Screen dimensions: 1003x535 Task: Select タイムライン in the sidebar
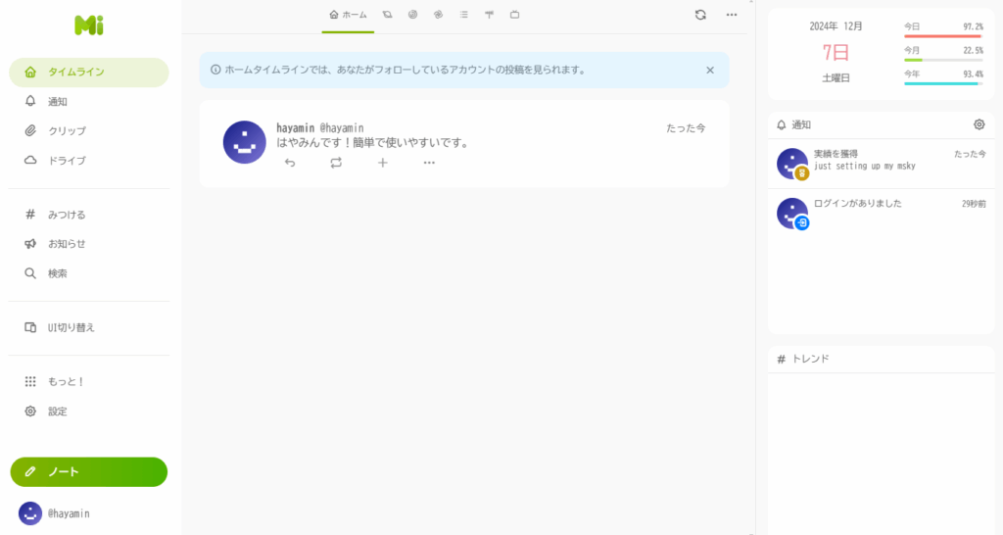tap(89, 73)
